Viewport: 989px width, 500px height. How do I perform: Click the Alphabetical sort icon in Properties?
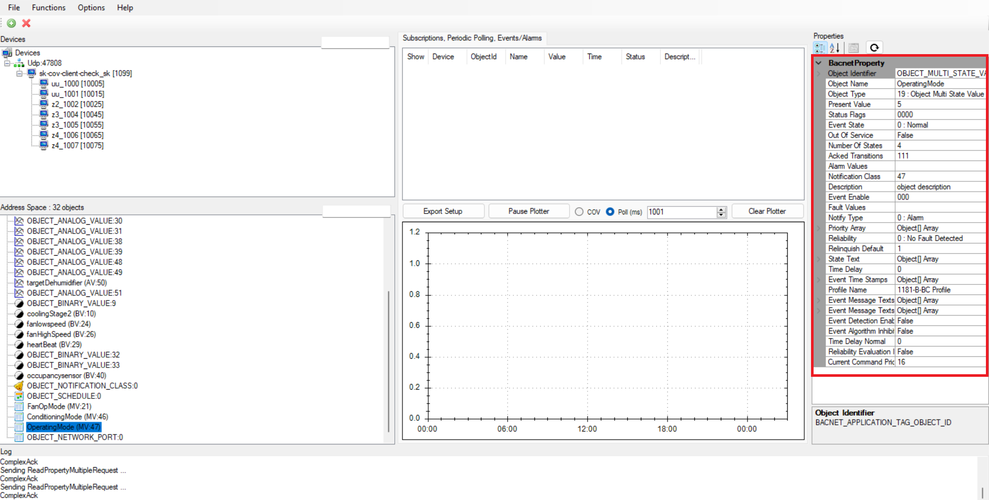tap(835, 48)
